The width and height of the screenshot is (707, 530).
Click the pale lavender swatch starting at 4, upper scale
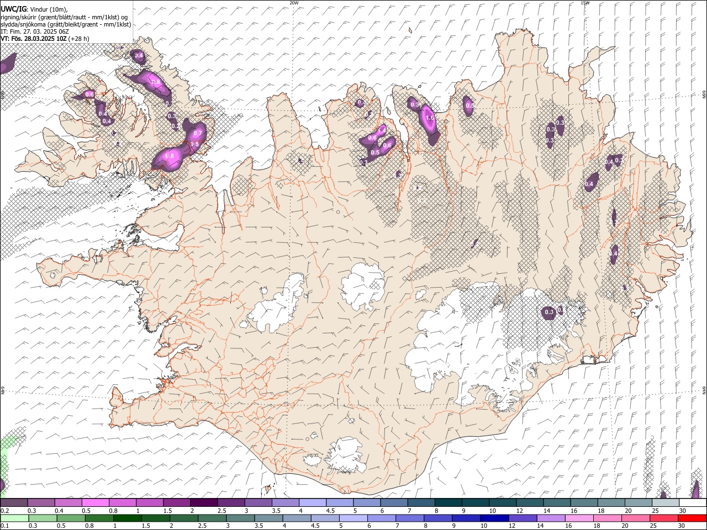point(312,502)
